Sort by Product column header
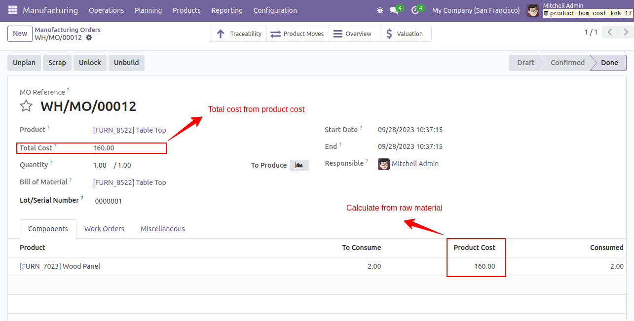Viewport: 634px width, 321px height. [x=33, y=248]
